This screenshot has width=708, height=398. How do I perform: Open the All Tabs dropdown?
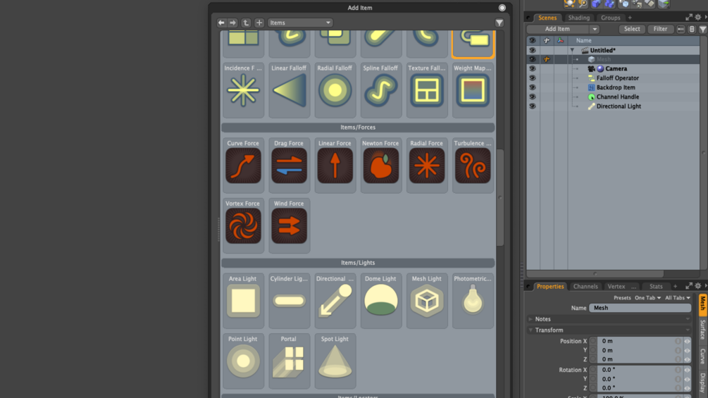coord(677,298)
